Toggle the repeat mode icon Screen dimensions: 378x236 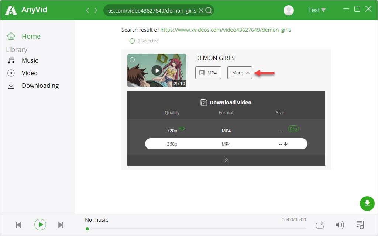(319, 225)
